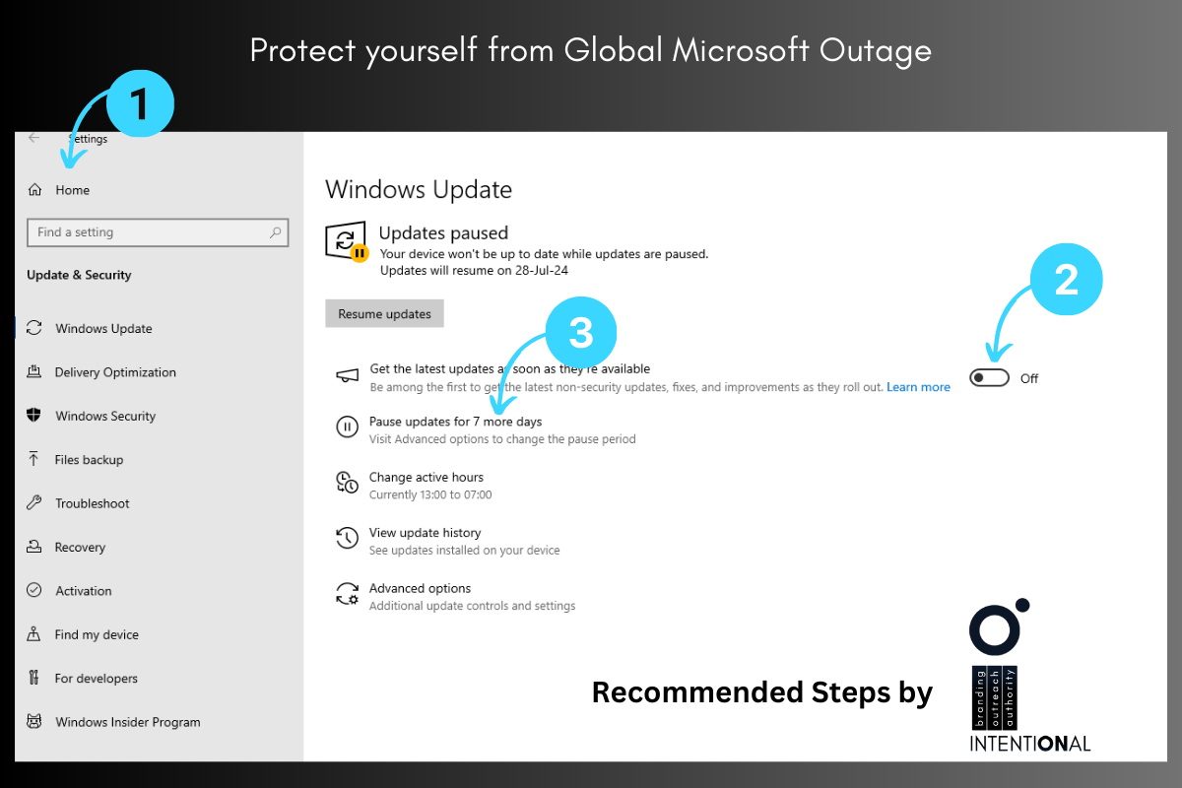Image resolution: width=1182 pixels, height=788 pixels.
Task: Click the Files backup arrow icon
Action: pos(34,459)
